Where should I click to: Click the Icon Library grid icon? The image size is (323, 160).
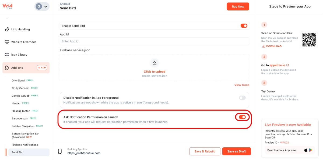pos(7,54)
